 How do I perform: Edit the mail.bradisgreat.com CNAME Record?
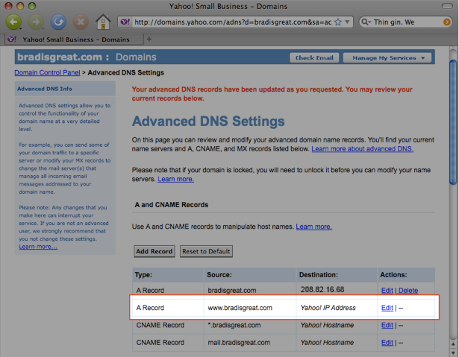(387, 342)
